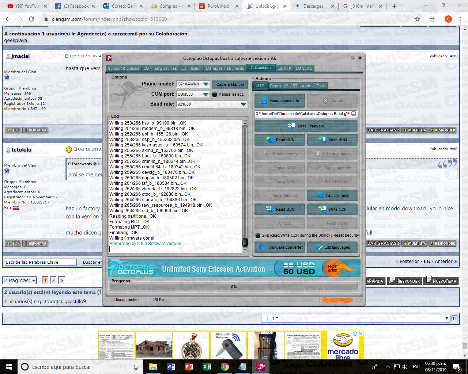Click the Write QCN button

pyautogui.click(x=332, y=209)
